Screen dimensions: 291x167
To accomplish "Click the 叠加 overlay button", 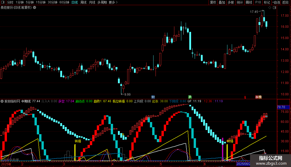I will [x=222, y=2].
